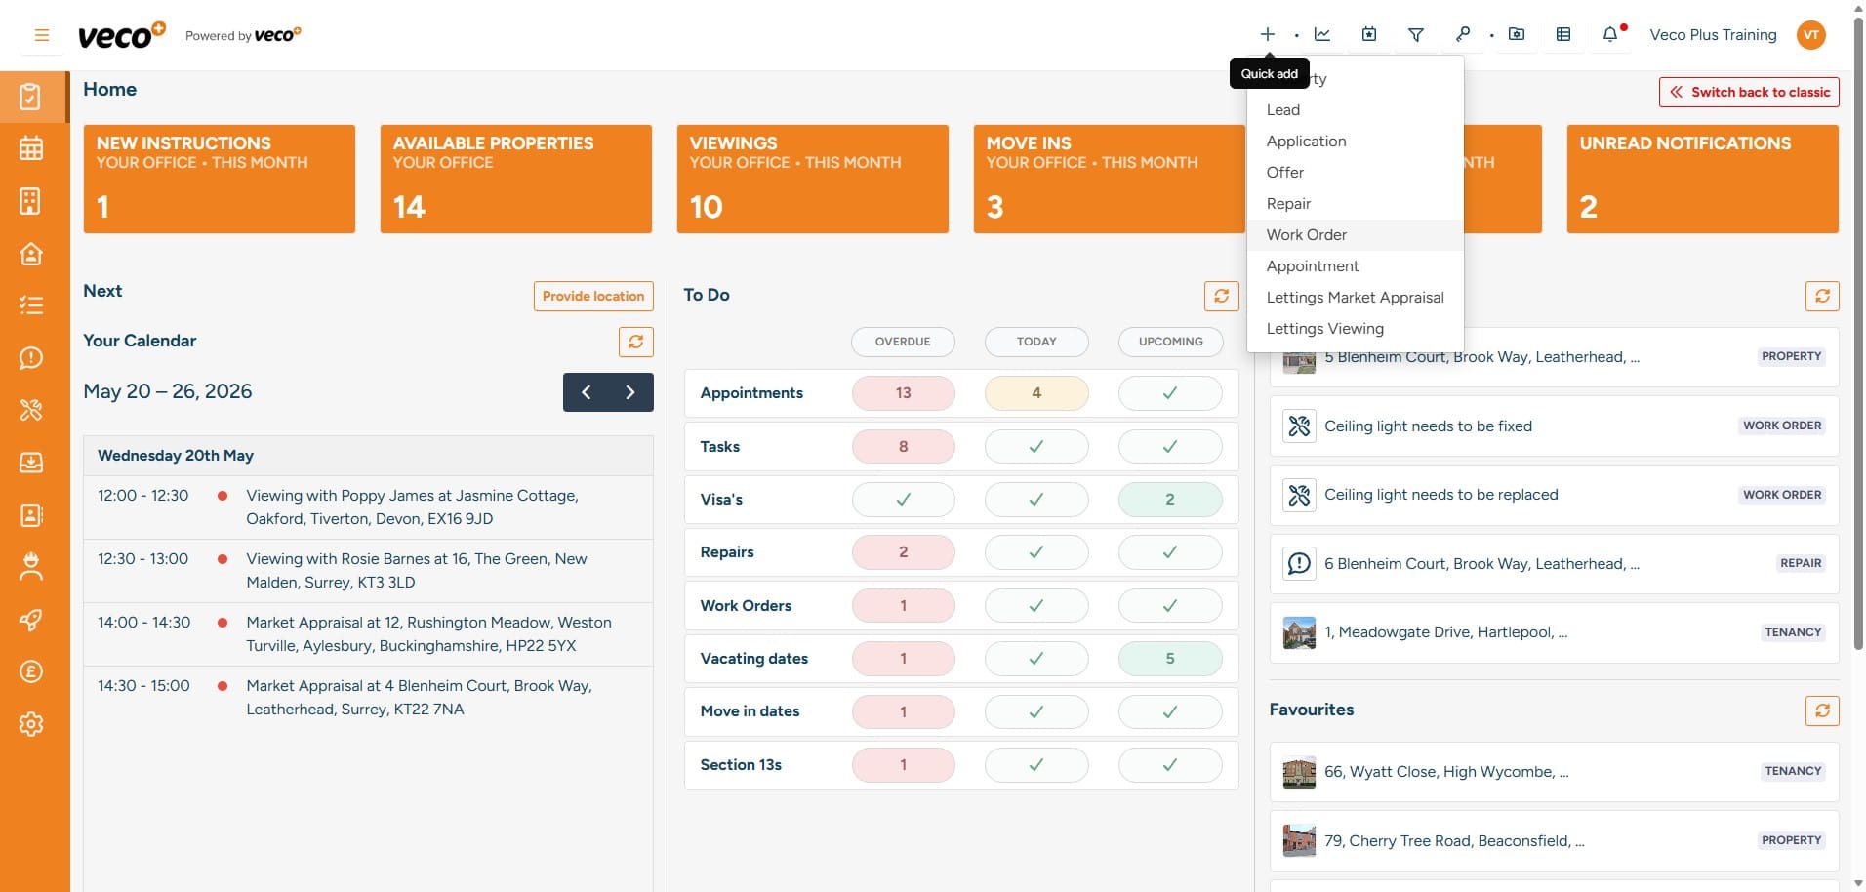Click the key icon in the top toolbar
Viewport: 1866px width, 892px height.
pos(1462,34)
